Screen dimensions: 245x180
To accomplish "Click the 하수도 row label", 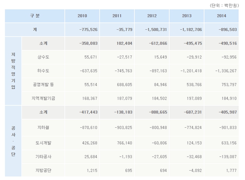I will [x=43, y=71].
